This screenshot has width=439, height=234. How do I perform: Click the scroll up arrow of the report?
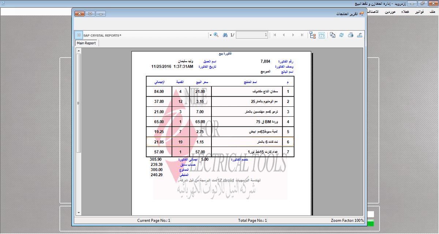click(78, 50)
